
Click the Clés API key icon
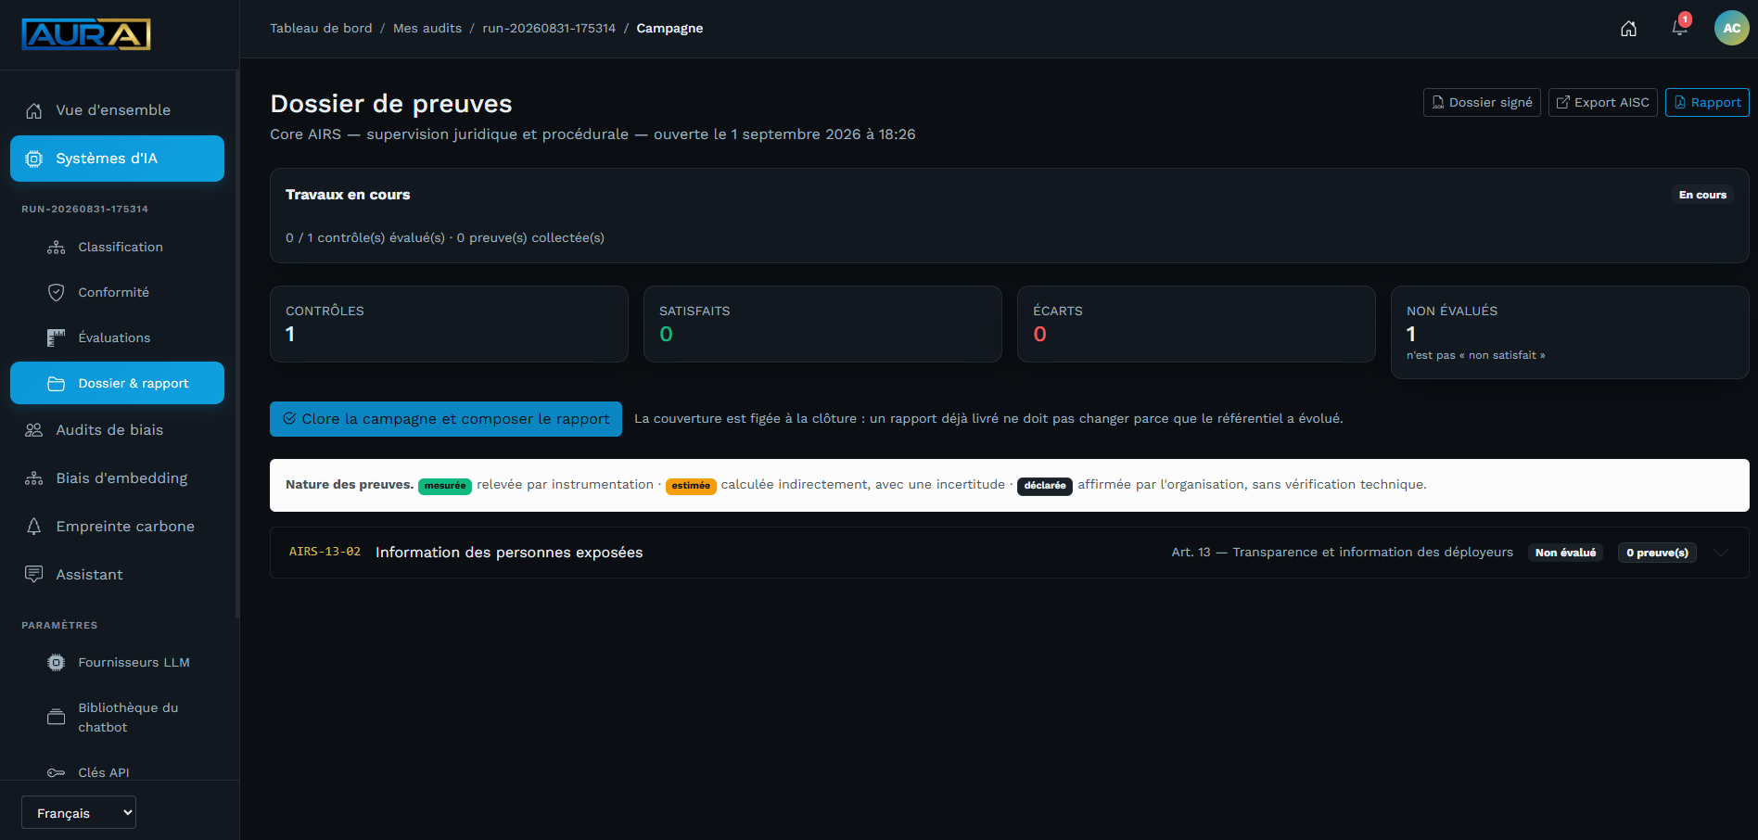(57, 772)
